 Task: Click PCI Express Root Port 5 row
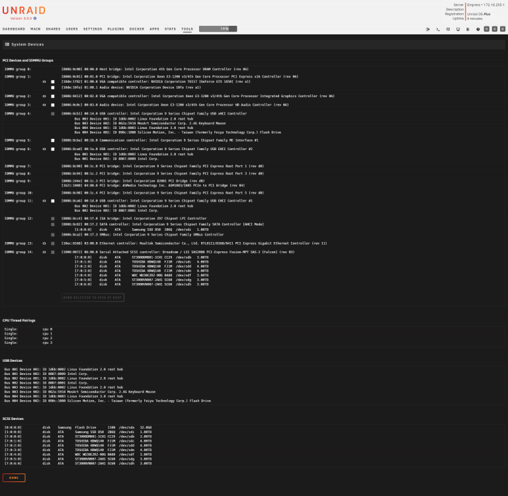[163, 192]
